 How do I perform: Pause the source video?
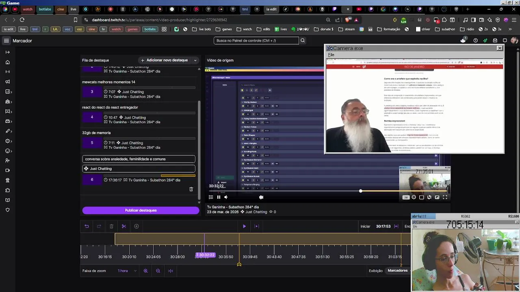(x=219, y=197)
